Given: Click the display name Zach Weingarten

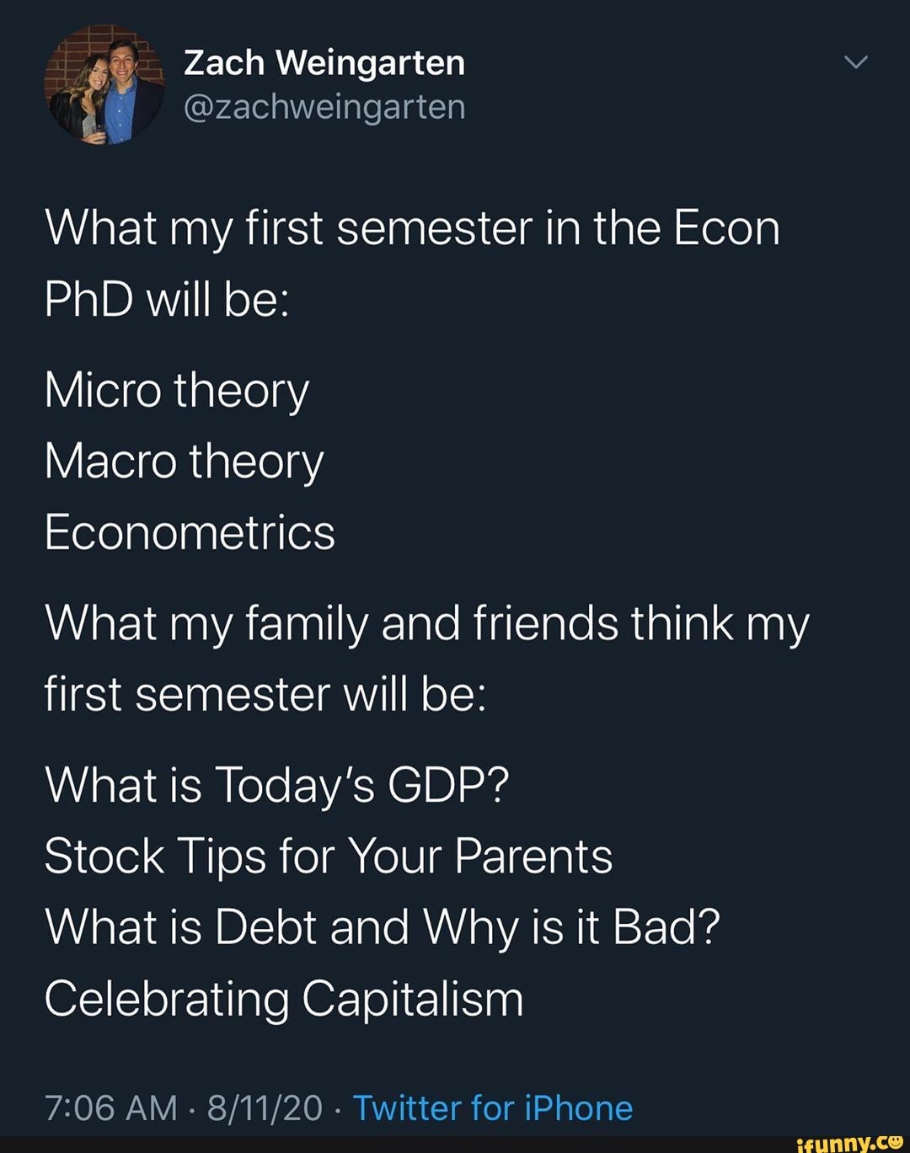Looking at the screenshot, I should 324,61.
